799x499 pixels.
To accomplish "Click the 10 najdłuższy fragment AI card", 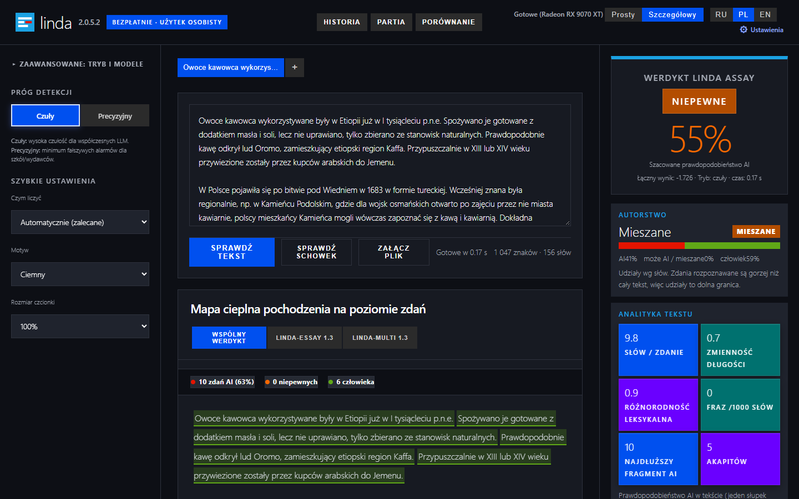I will [658, 459].
